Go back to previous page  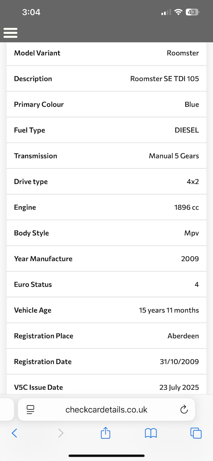[x=15, y=433]
